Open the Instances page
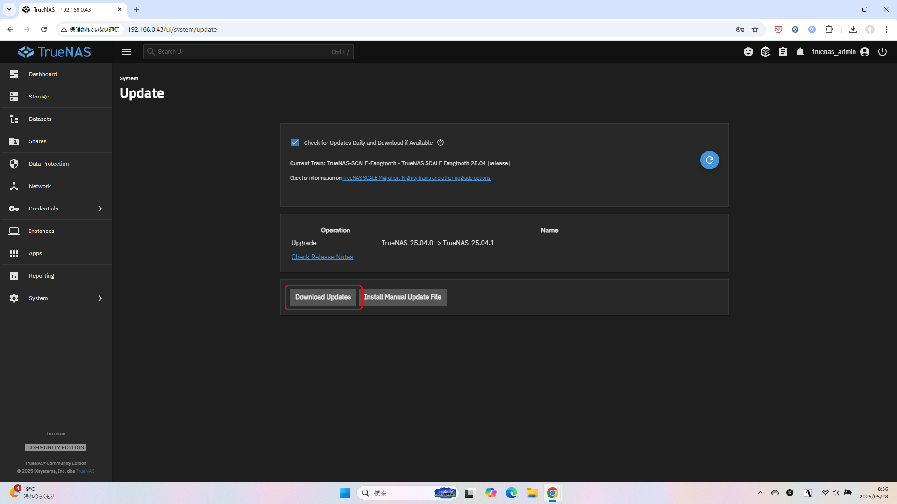Image resolution: width=897 pixels, height=504 pixels. click(56, 231)
